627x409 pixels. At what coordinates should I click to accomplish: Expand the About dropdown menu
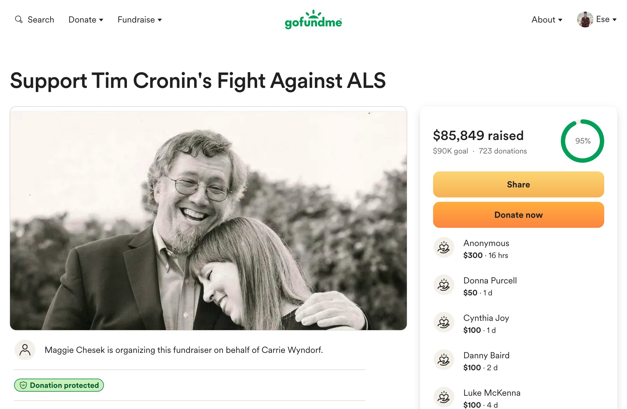(547, 20)
